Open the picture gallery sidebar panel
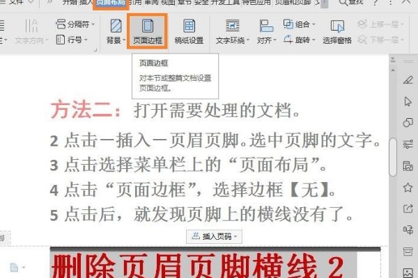The width and height of the screenshot is (418, 278). tap(408, 166)
